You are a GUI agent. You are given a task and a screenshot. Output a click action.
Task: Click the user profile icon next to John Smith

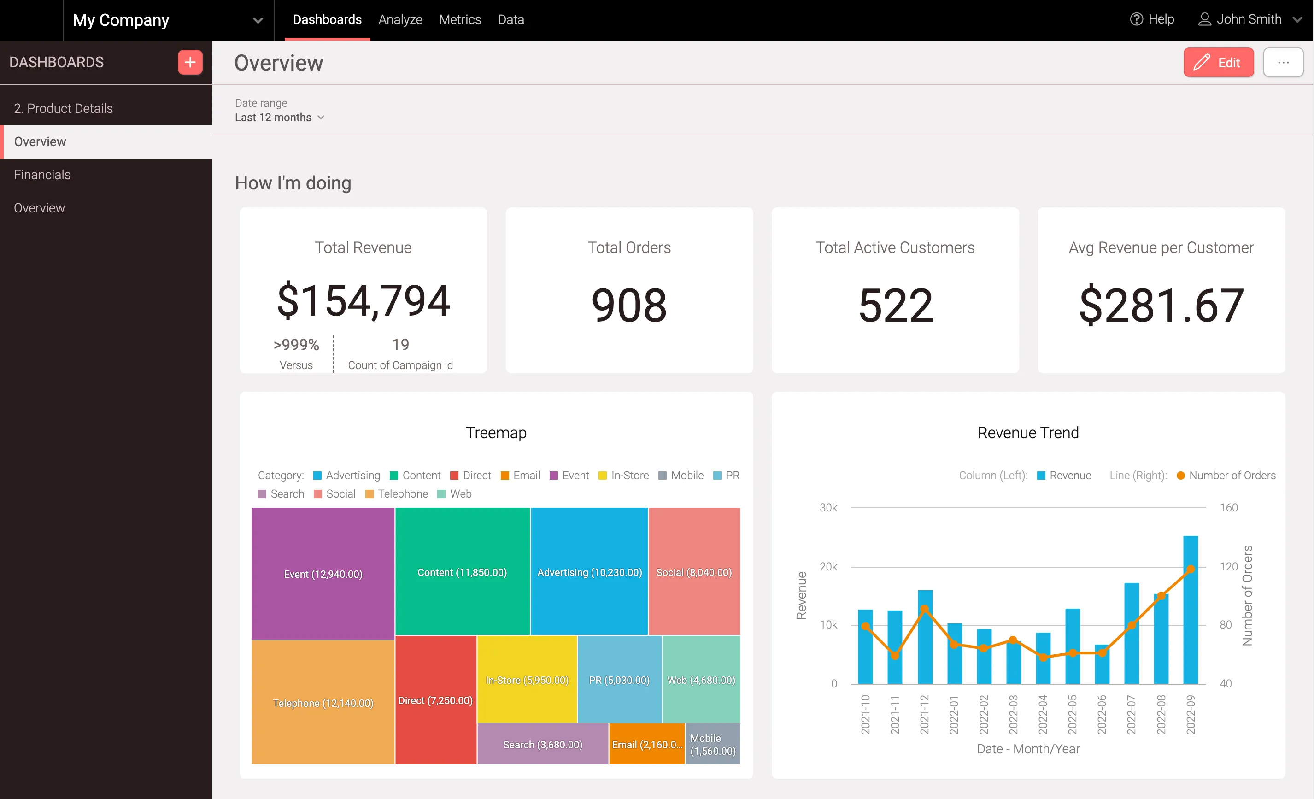(1204, 19)
